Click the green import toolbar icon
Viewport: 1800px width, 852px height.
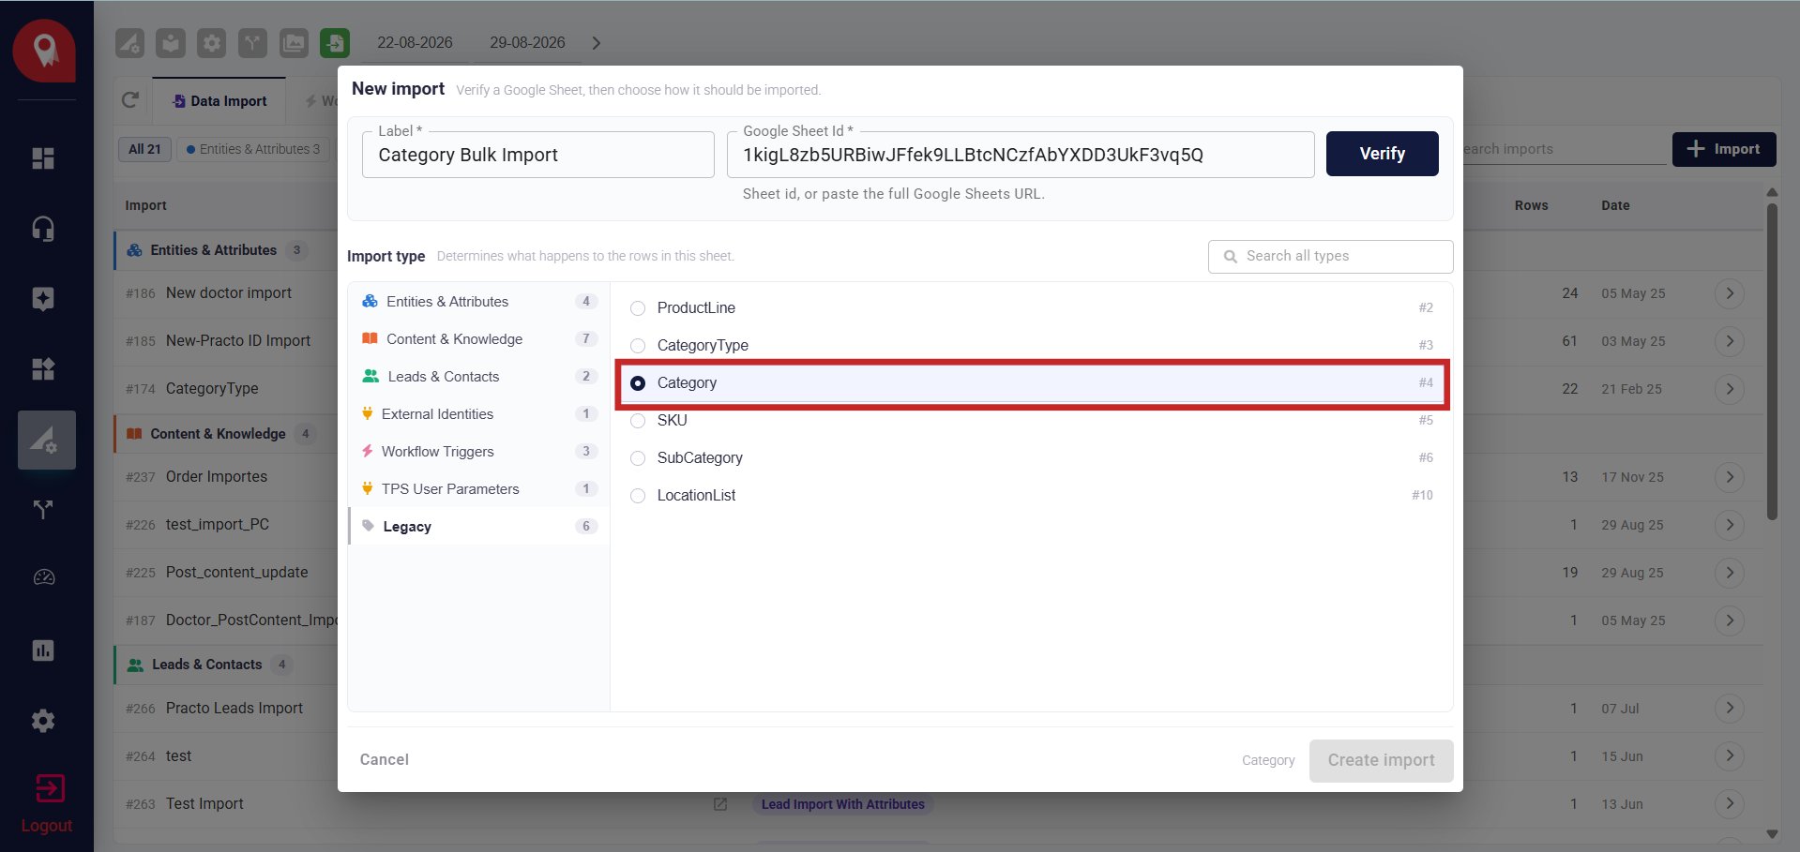pos(335,43)
